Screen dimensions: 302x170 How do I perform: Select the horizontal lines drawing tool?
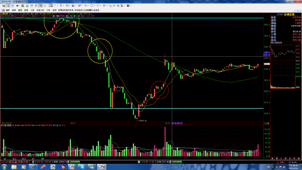click(x=61, y=6)
